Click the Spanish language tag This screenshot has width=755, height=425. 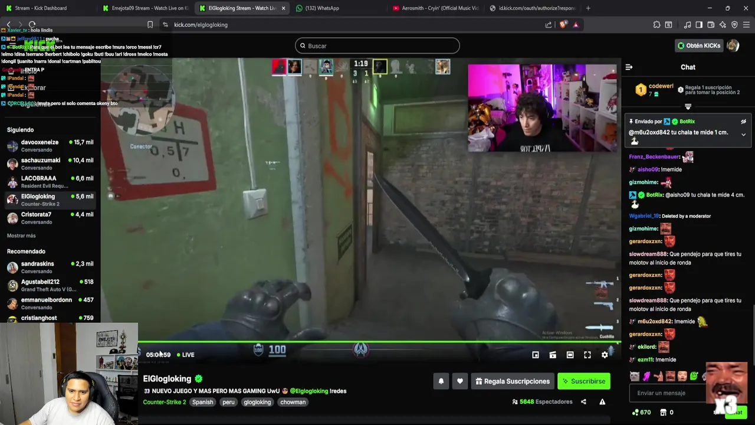click(202, 402)
